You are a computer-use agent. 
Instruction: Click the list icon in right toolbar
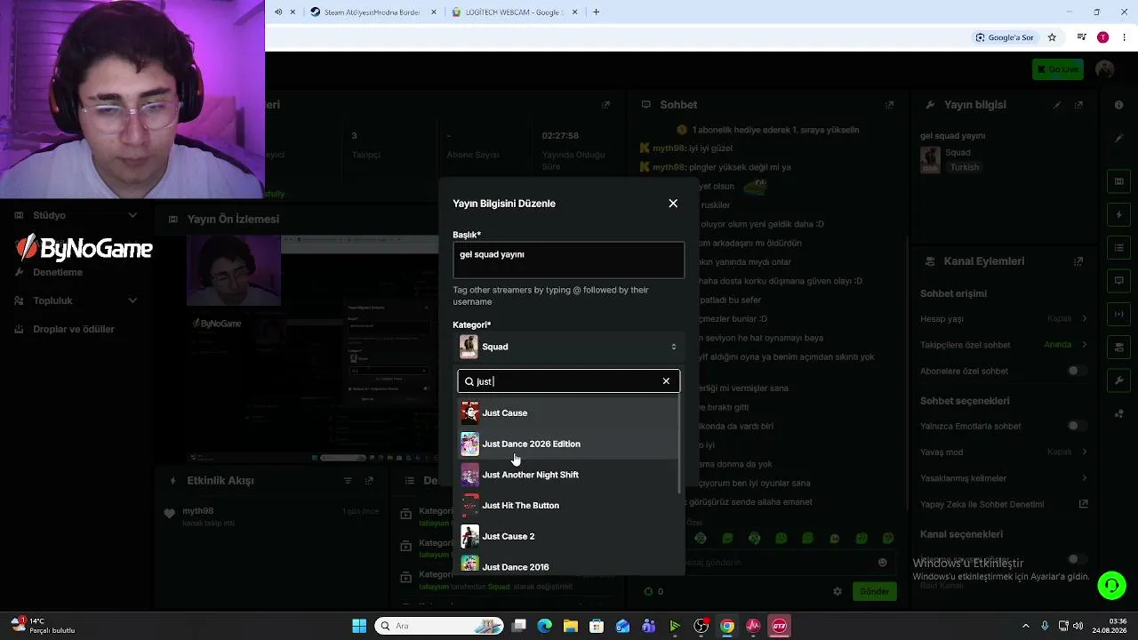click(1118, 248)
